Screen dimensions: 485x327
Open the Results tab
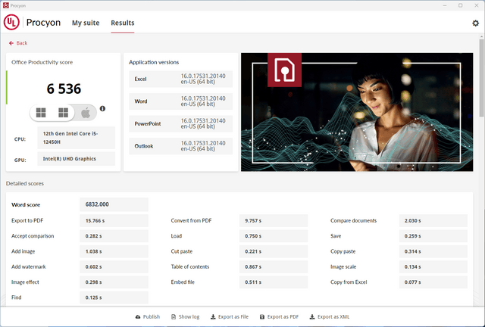[x=123, y=23]
